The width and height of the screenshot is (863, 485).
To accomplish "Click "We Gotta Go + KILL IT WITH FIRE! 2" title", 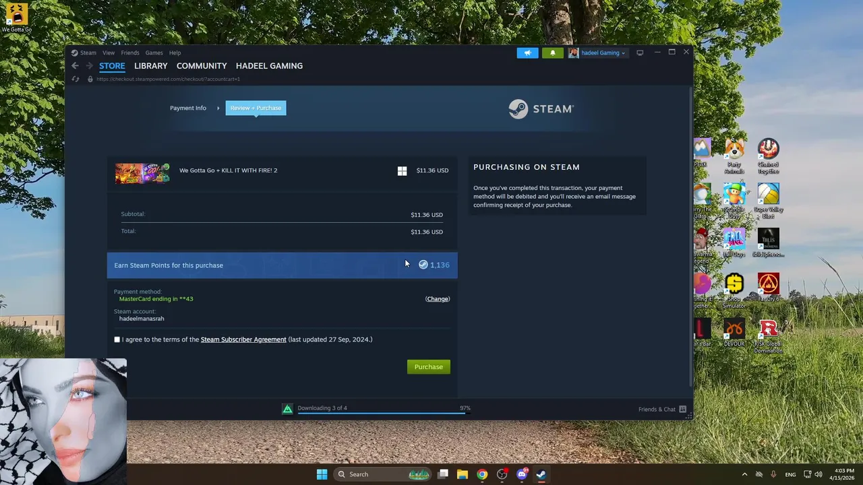I will point(228,170).
